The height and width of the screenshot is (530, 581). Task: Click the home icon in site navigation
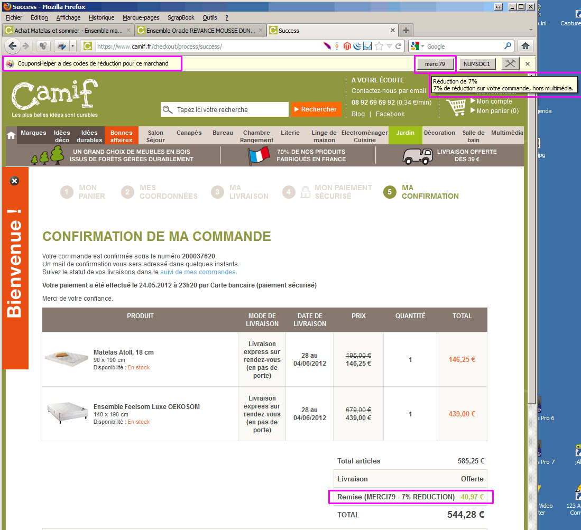pos(11,136)
